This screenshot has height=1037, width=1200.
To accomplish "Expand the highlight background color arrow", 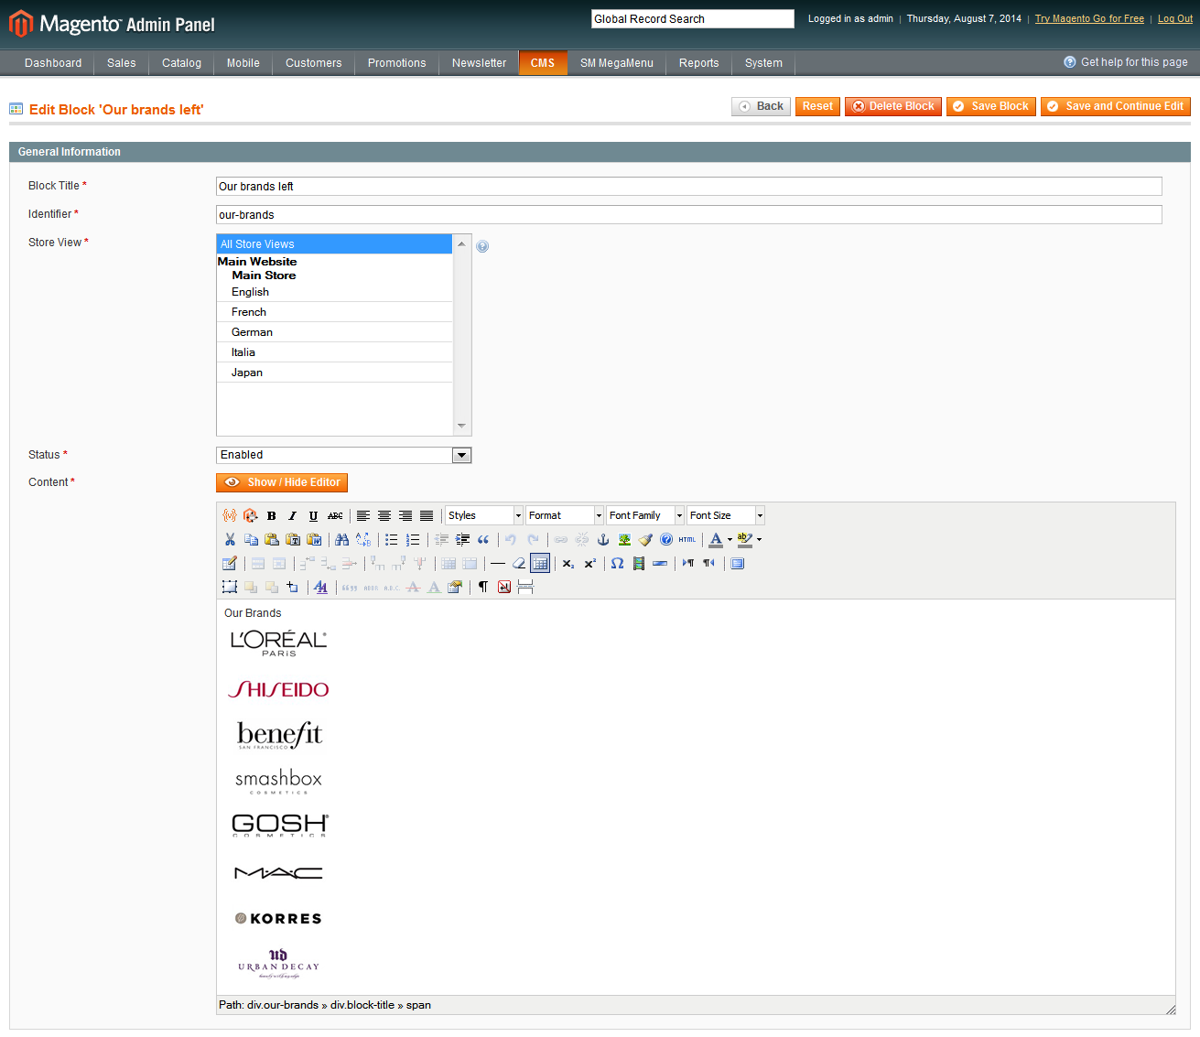I will 759,539.
